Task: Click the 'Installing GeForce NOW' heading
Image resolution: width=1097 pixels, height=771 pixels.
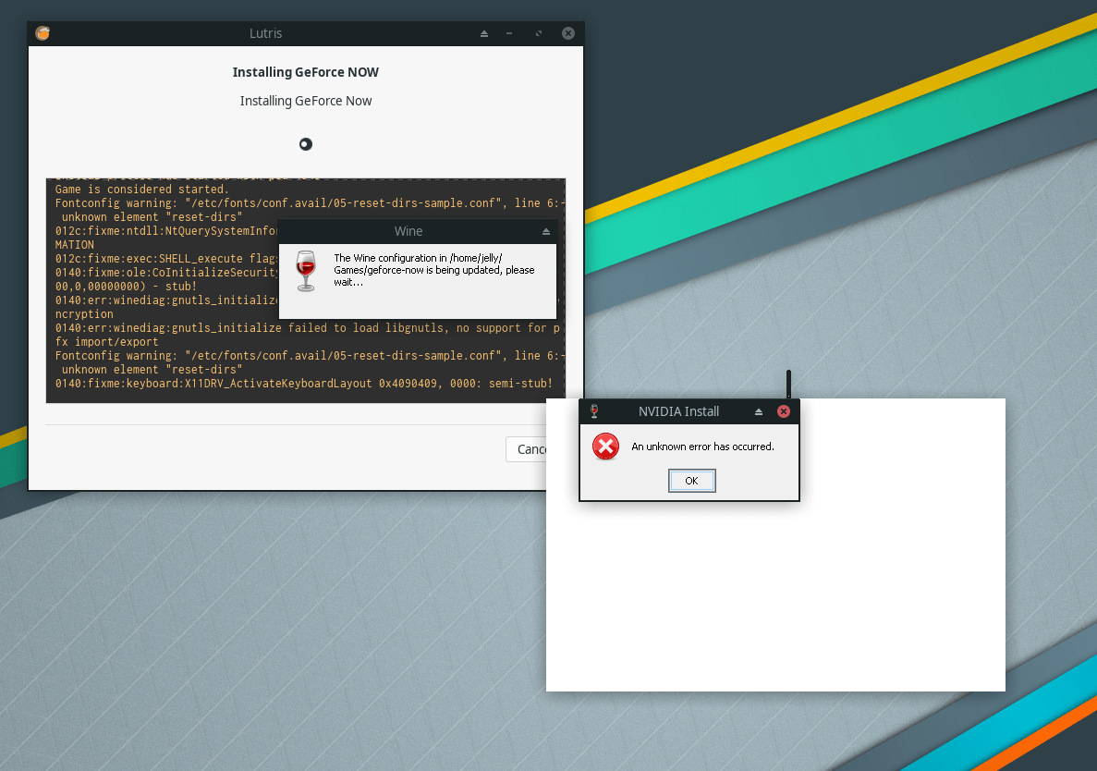Action: (x=306, y=72)
